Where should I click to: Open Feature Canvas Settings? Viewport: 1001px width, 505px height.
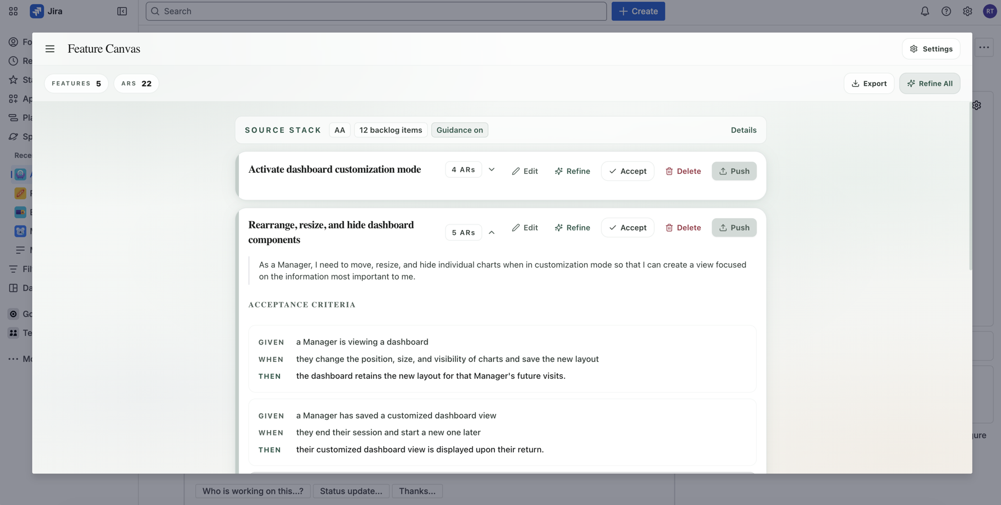931,49
